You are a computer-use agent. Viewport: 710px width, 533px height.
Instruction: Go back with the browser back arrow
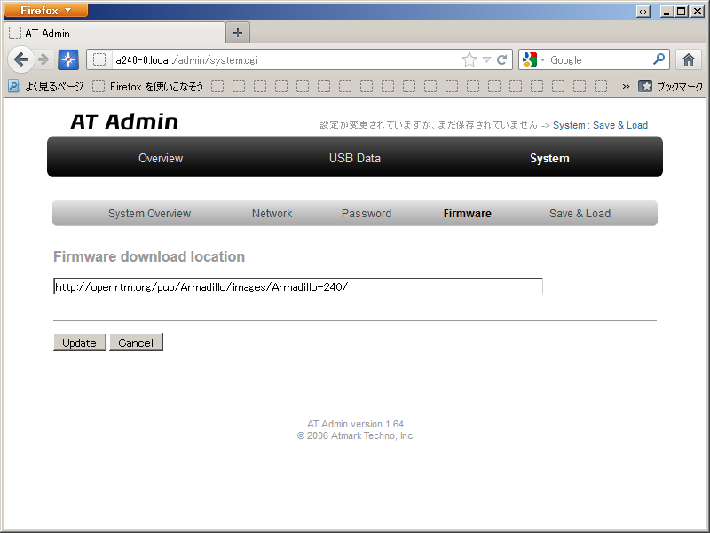tap(20, 59)
